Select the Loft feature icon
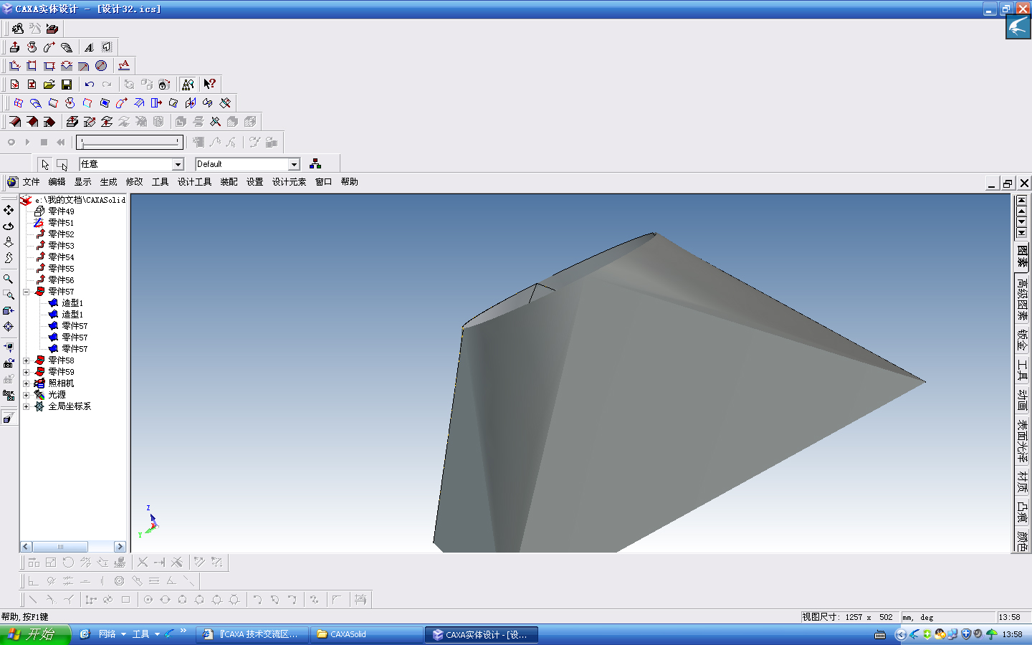The image size is (1032, 645). click(x=67, y=47)
